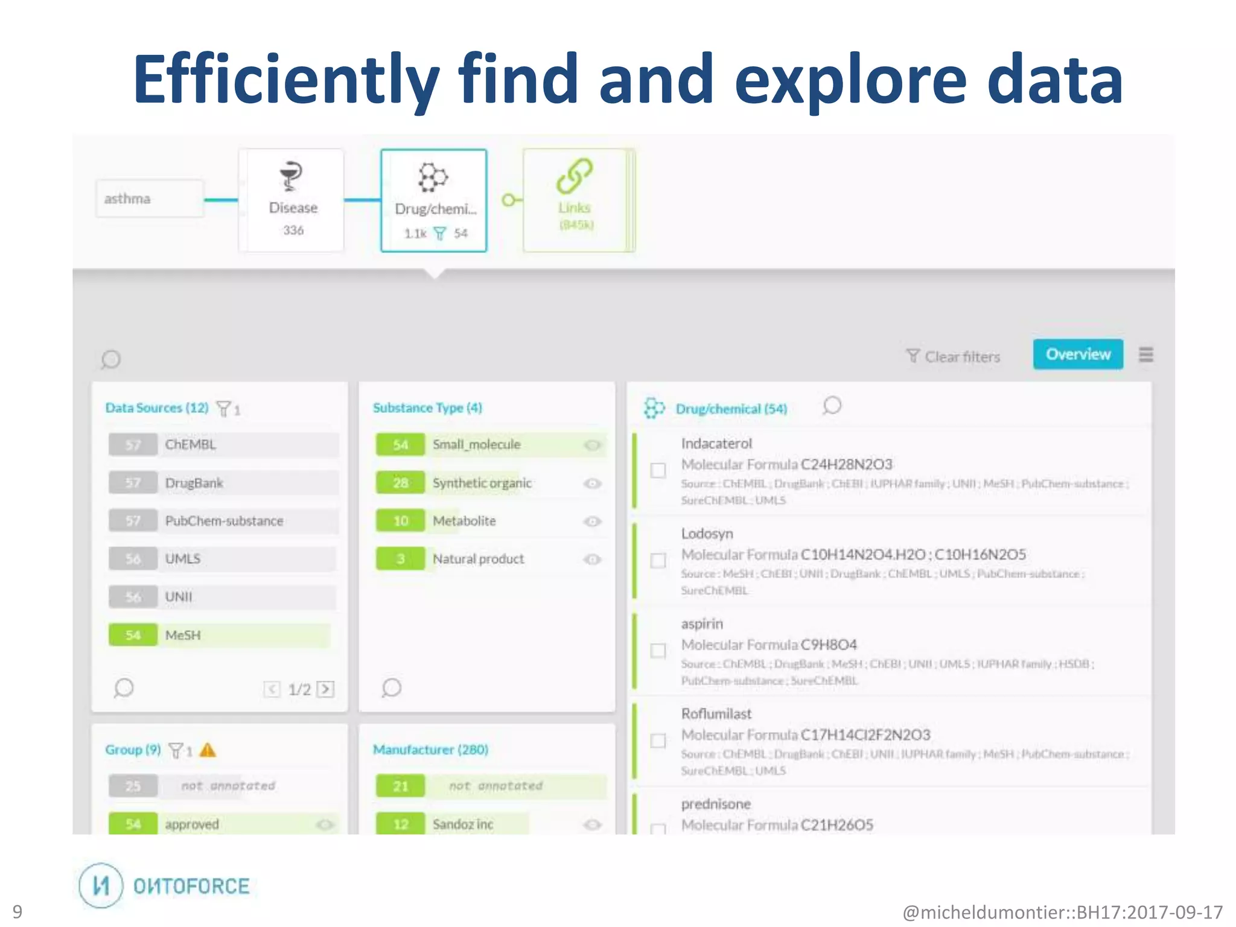Viewport: 1236px width, 927px height.
Task: Go to previous page of Data Sources
Action: [272, 689]
